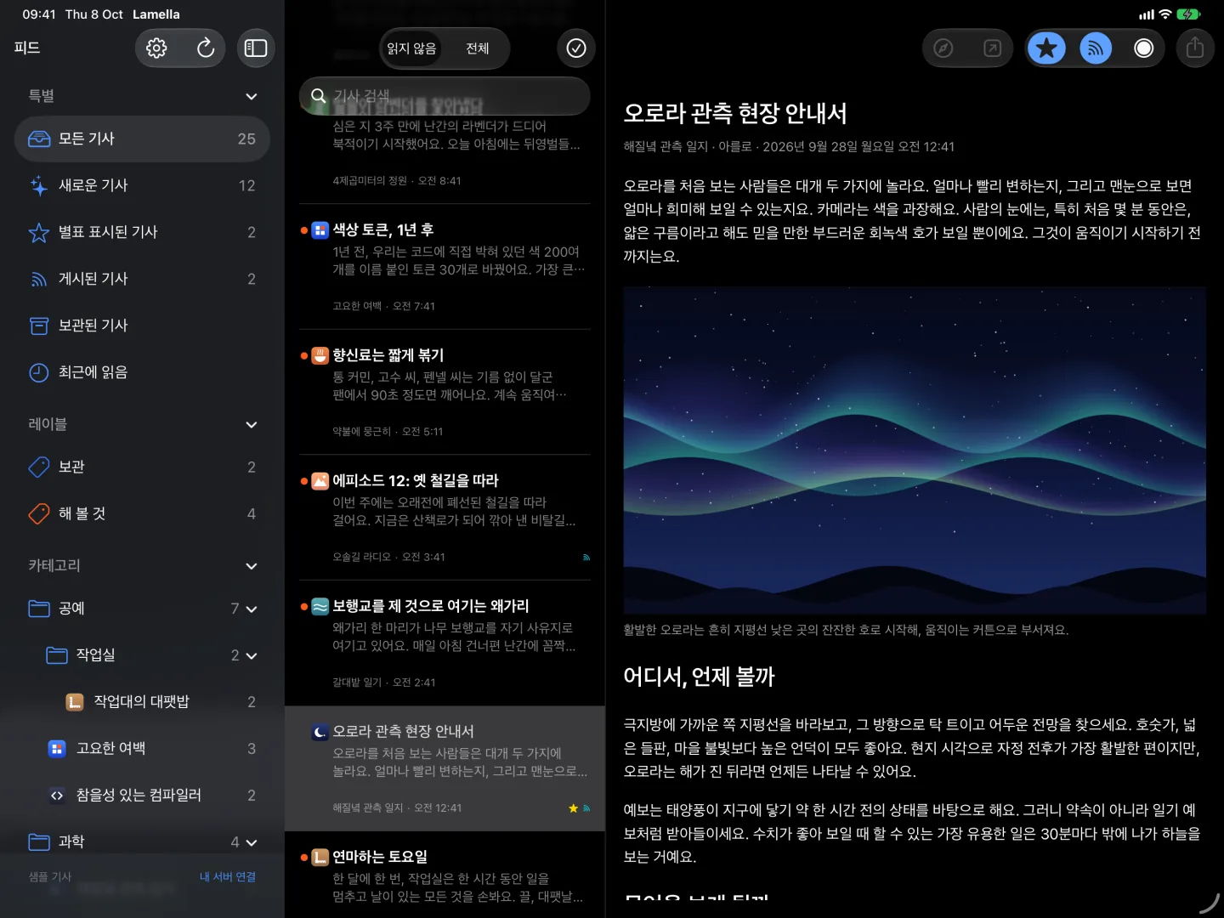Switch to the 전체 tab
1224x918 pixels.
(x=478, y=48)
